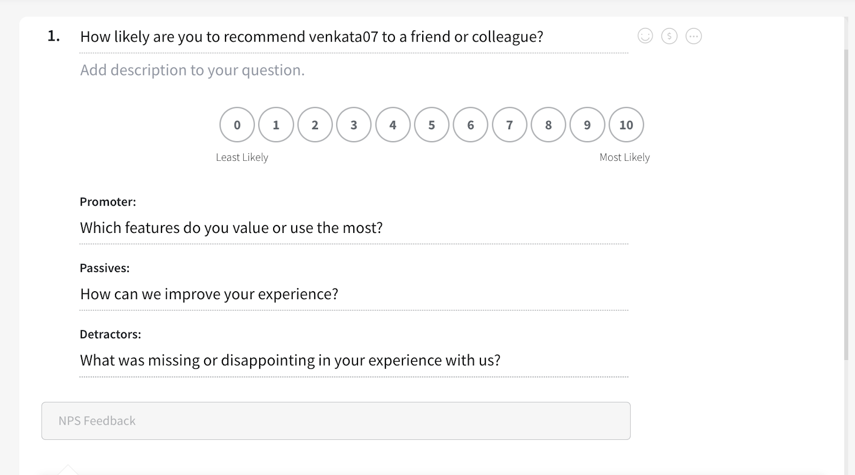Image resolution: width=855 pixels, height=475 pixels.
Task: Choose rating 5 on the scale
Action: 432,124
